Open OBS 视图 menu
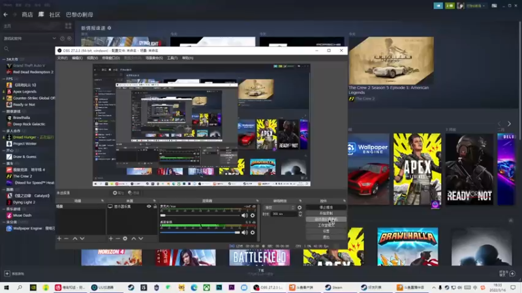 point(92,58)
